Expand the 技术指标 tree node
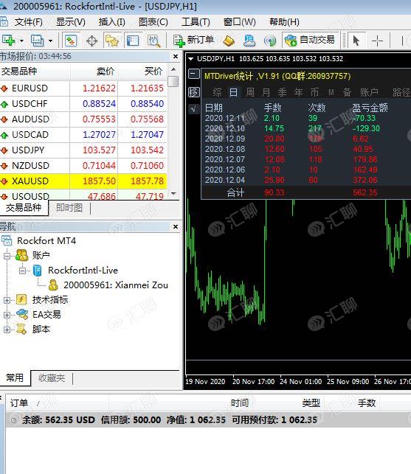 pyautogui.click(x=7, y=300)
